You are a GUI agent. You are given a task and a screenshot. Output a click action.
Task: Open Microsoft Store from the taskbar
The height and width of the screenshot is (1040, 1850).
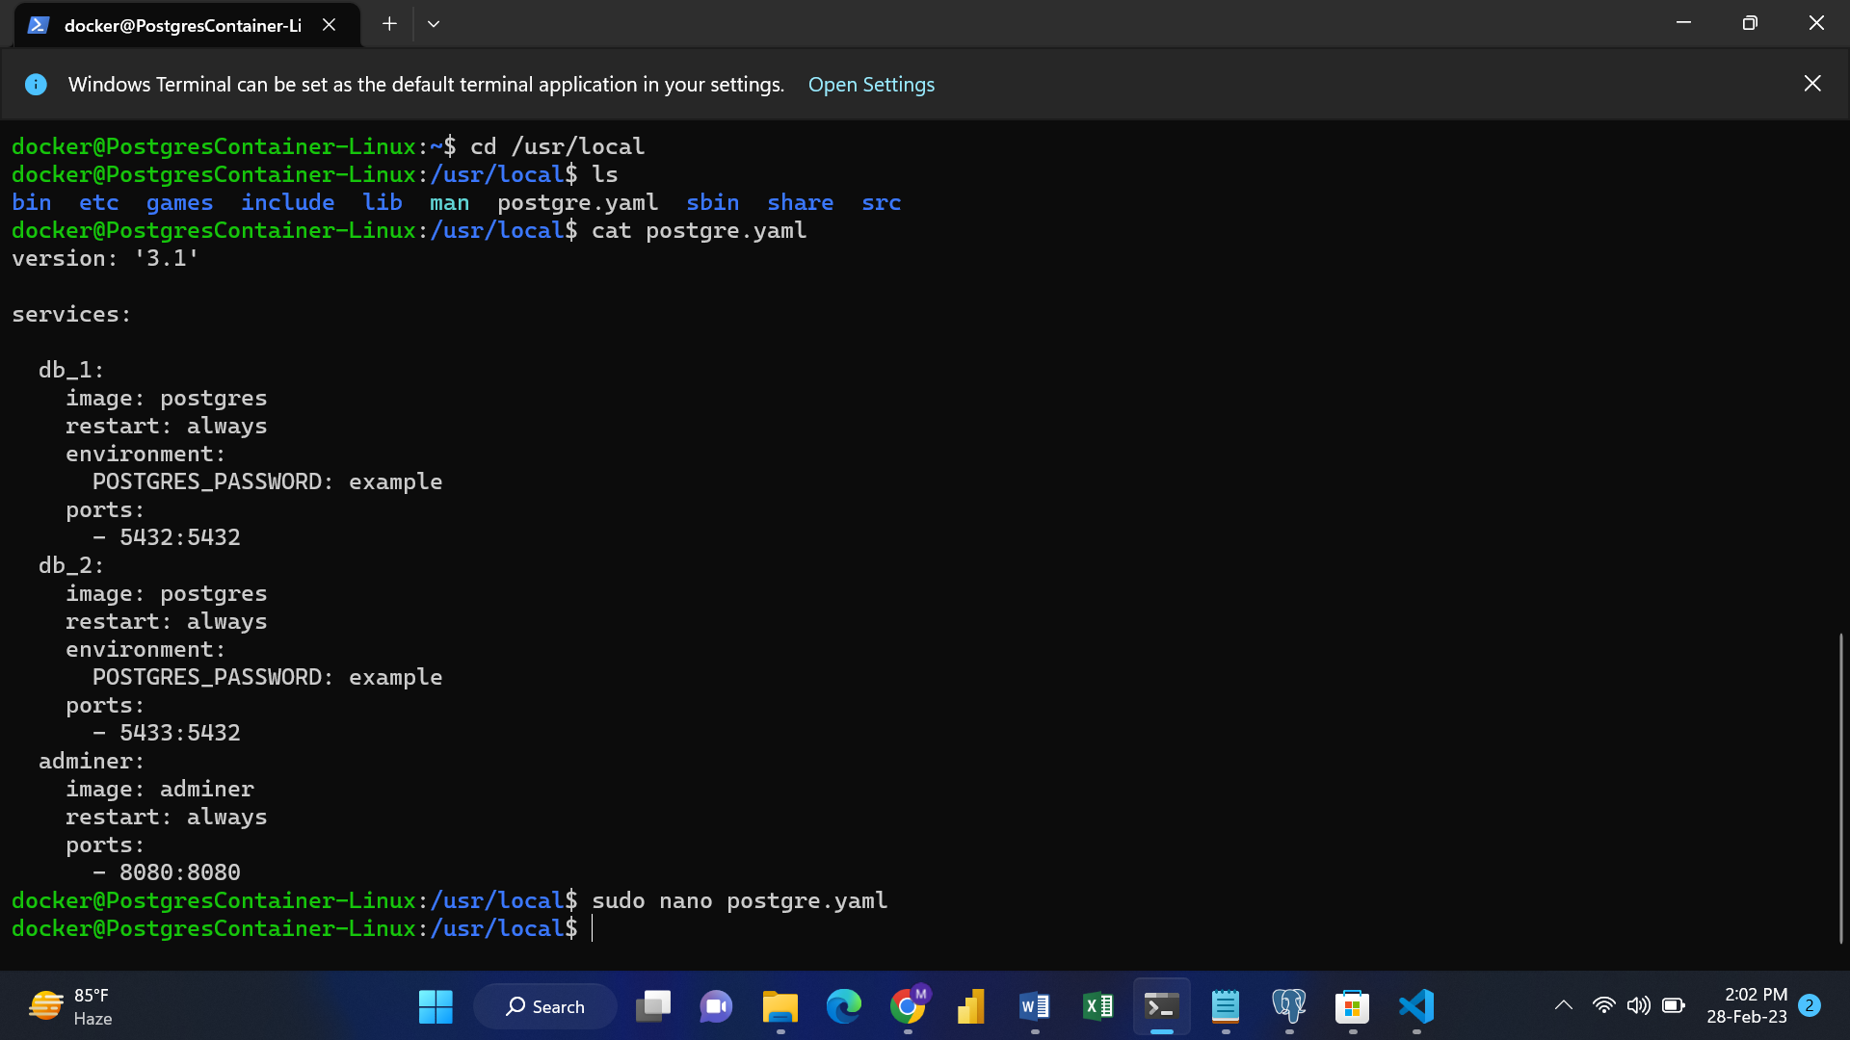tap(1353, 1006)
